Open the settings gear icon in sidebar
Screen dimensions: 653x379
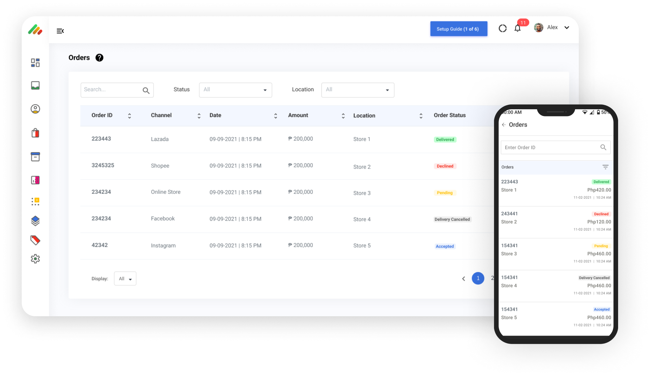point(35,259)
